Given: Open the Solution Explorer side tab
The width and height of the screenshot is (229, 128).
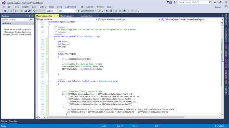Looking at the screenshot, I should pyautogui.click(x=226, y=35).
